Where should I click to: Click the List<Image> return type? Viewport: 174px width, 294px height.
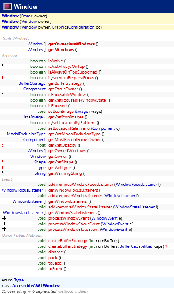[x=34, y=117]
